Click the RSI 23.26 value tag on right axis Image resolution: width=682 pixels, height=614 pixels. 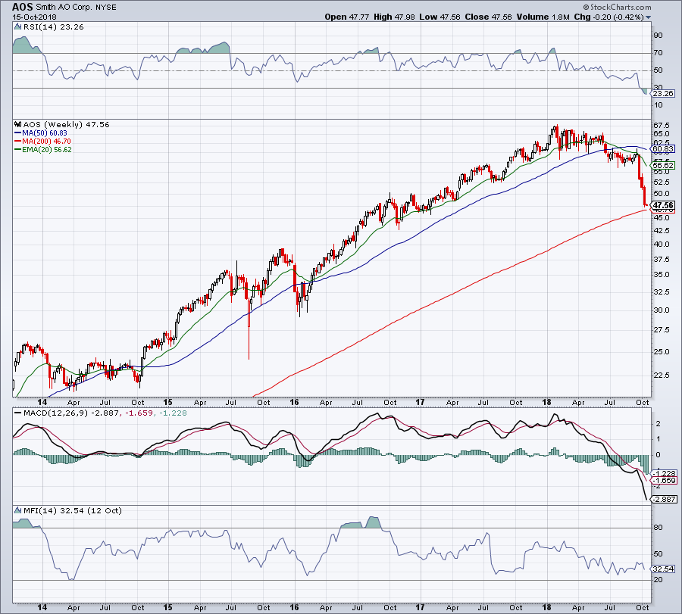(663, 93)
